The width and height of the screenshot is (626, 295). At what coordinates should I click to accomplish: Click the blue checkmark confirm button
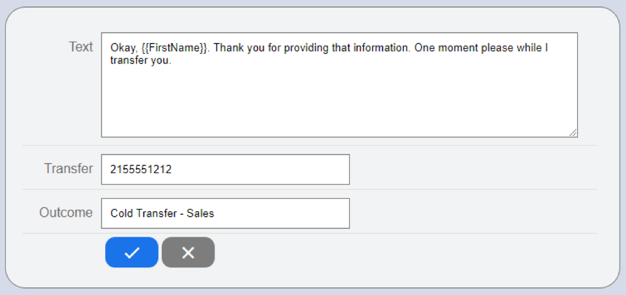click(x=132, y=252)
